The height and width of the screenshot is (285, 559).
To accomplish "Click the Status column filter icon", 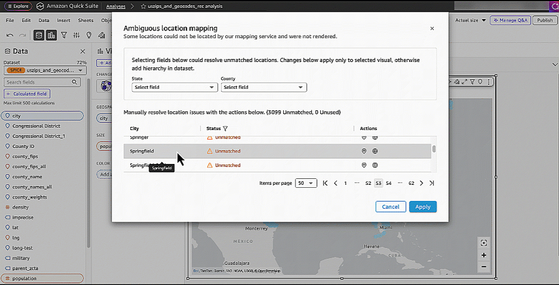I will [225, 128].
